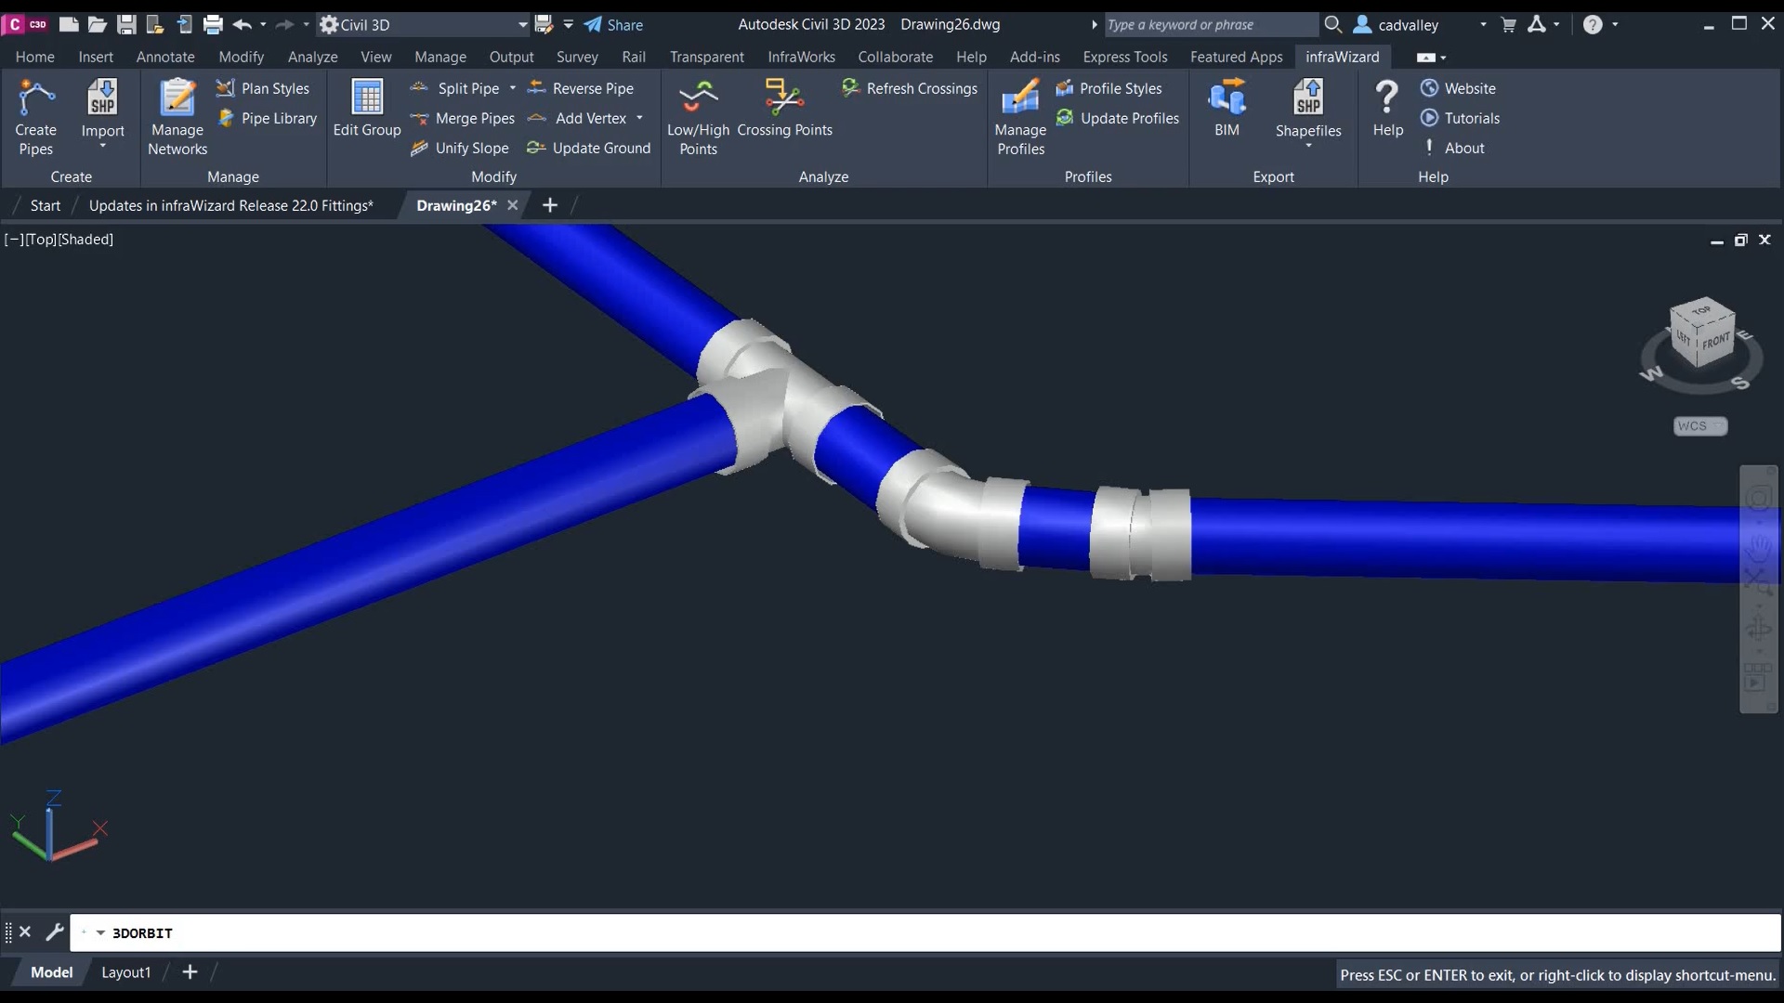Click the Refresh Crossings icon

pyautogui.click(x=850, y=88)
